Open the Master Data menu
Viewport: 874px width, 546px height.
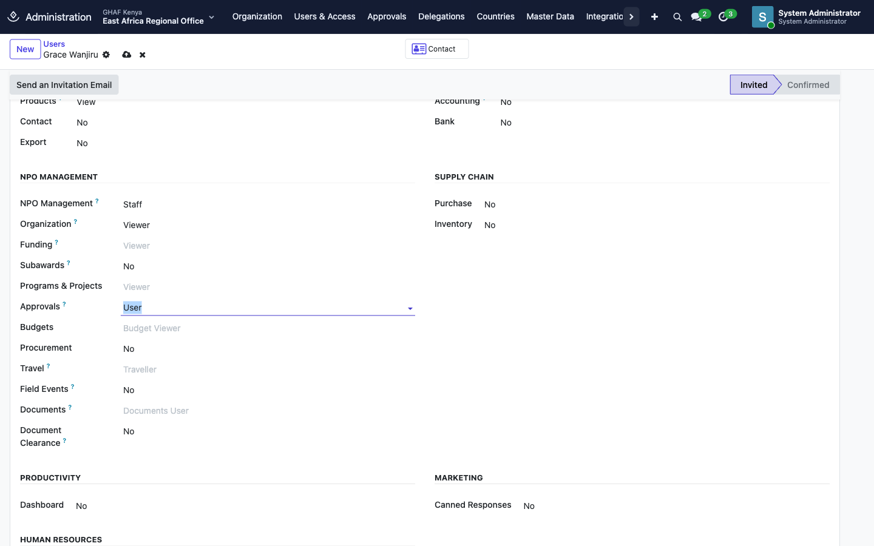[x=550, y=16]
